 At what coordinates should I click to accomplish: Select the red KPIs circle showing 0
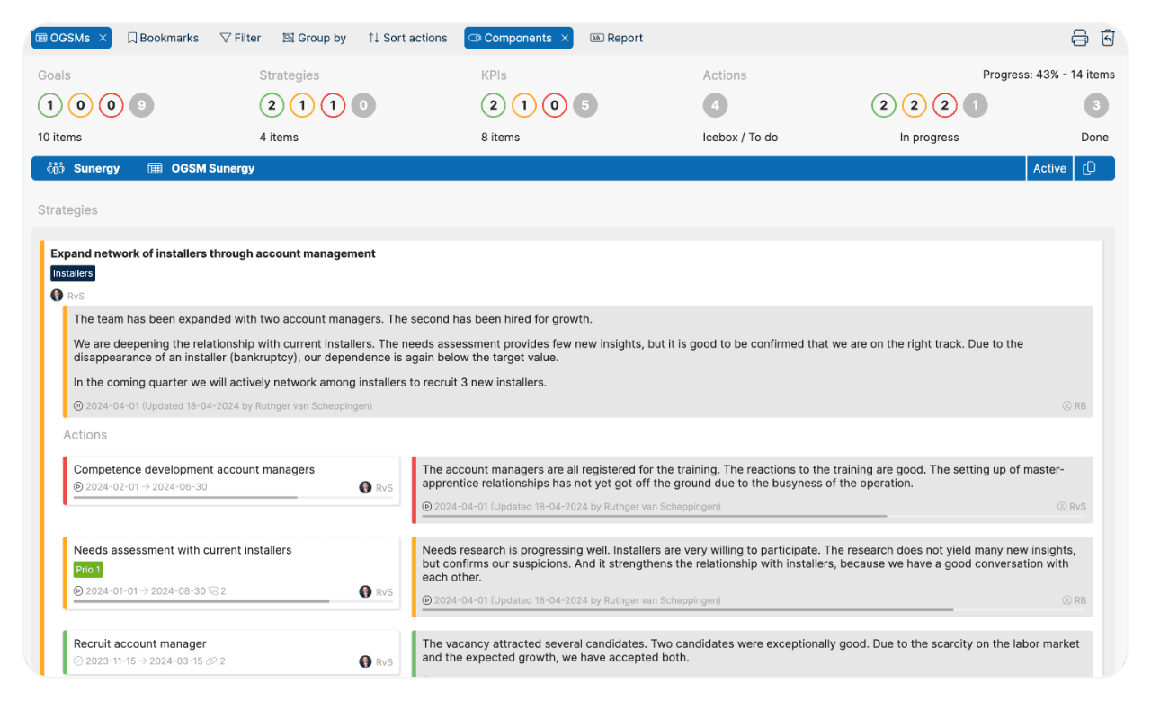555,106
